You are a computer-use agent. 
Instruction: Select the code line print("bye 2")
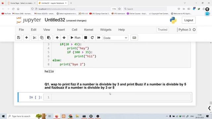(73, 64)
